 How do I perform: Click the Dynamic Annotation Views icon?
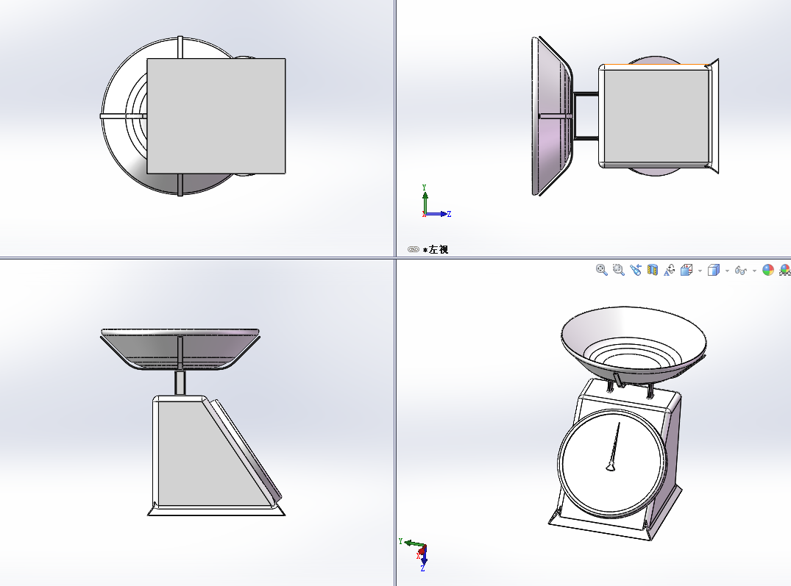tap(670, 270)
